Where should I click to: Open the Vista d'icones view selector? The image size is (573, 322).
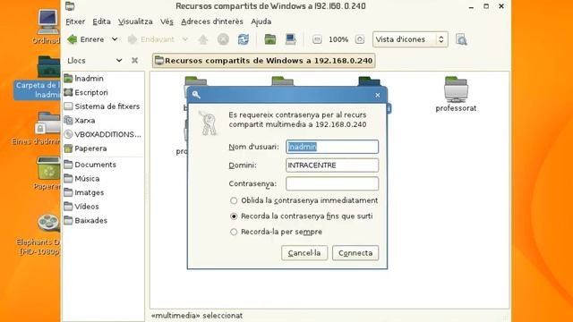tap(410, 39)
